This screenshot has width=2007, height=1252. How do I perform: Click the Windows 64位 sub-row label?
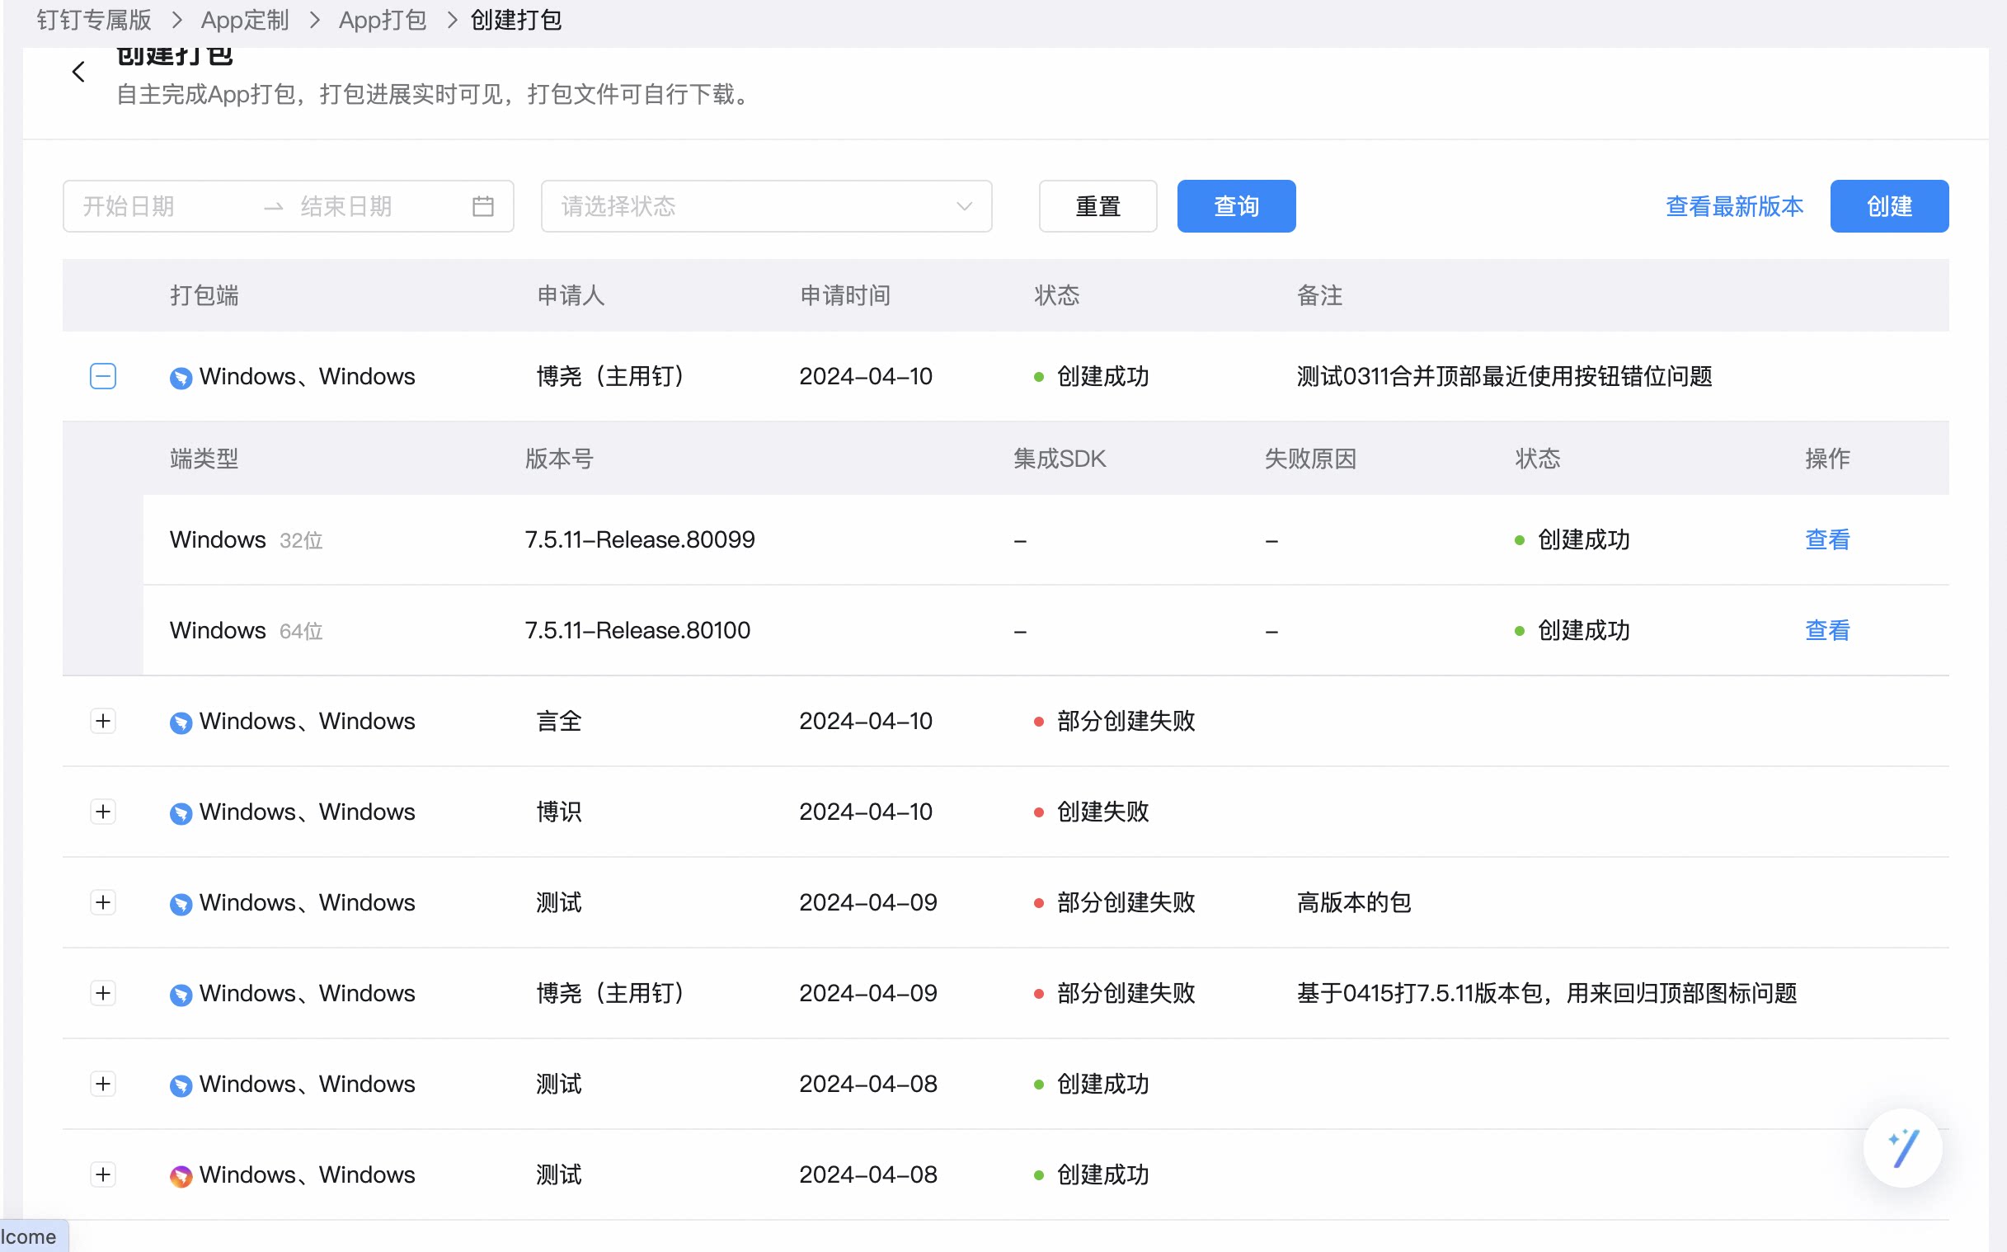246,631
